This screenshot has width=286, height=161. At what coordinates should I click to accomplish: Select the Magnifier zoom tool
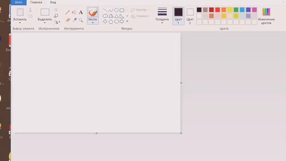(x=81, y=20)
